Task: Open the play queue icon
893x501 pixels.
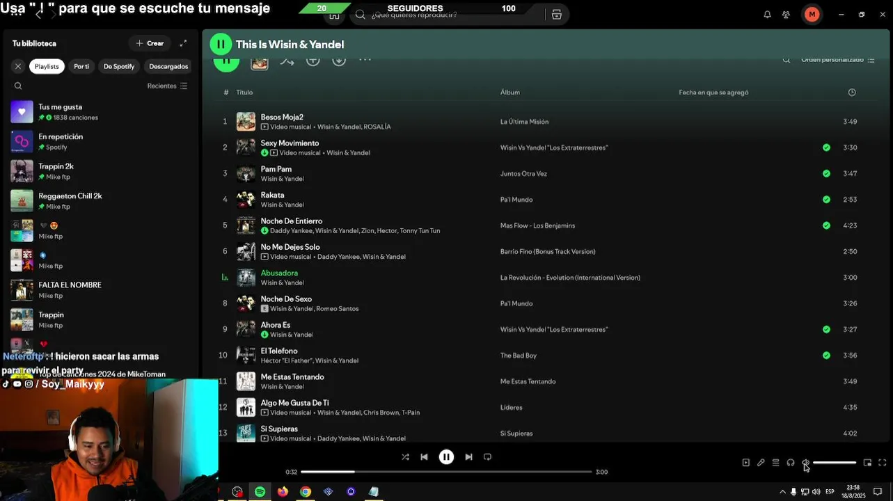Action: click(x=775, y=463)
